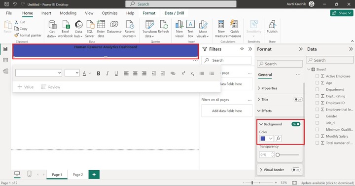Insert a bulleted list
355x186 pixels.
pos(202,73)
